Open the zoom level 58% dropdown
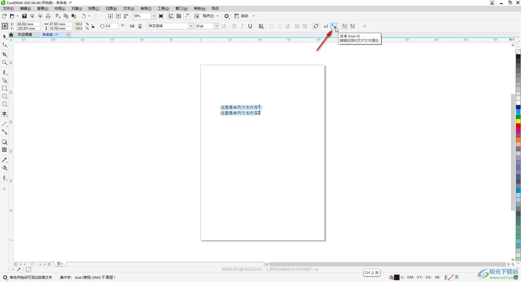The height and width of the screenshot is (282, 521). 154,16
